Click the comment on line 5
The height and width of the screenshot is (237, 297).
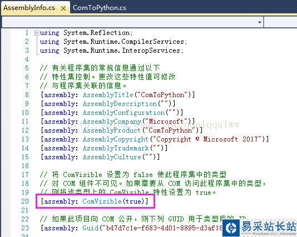[100, 68]
